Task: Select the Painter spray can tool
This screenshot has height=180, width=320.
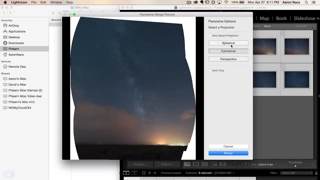Action: (x=235, y=164)
